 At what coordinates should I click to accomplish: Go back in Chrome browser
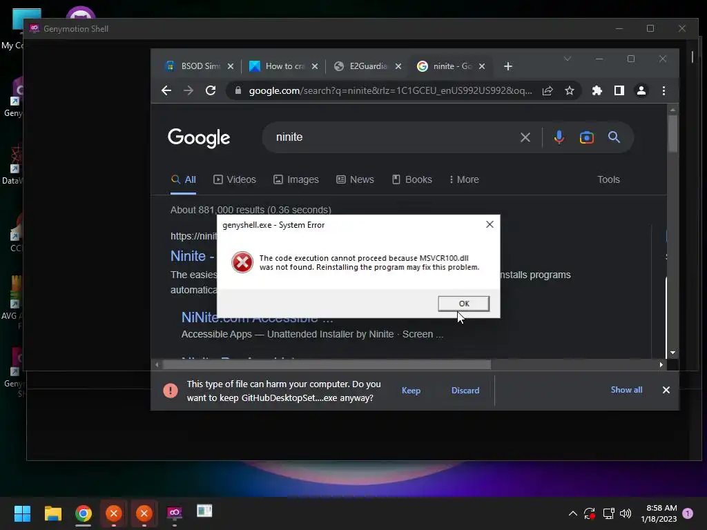click(x=166, y=90)
